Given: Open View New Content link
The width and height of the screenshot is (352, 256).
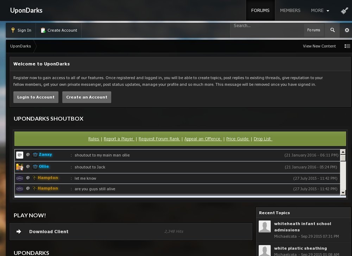Looking at the screenshot, I should point(319,46).
